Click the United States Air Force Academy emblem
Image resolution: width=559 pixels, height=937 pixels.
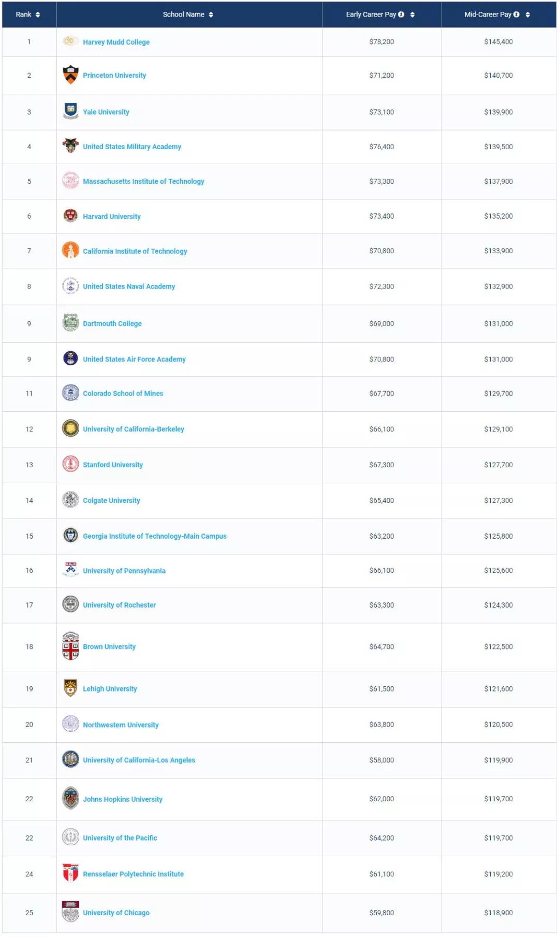[x=70, y=358]
